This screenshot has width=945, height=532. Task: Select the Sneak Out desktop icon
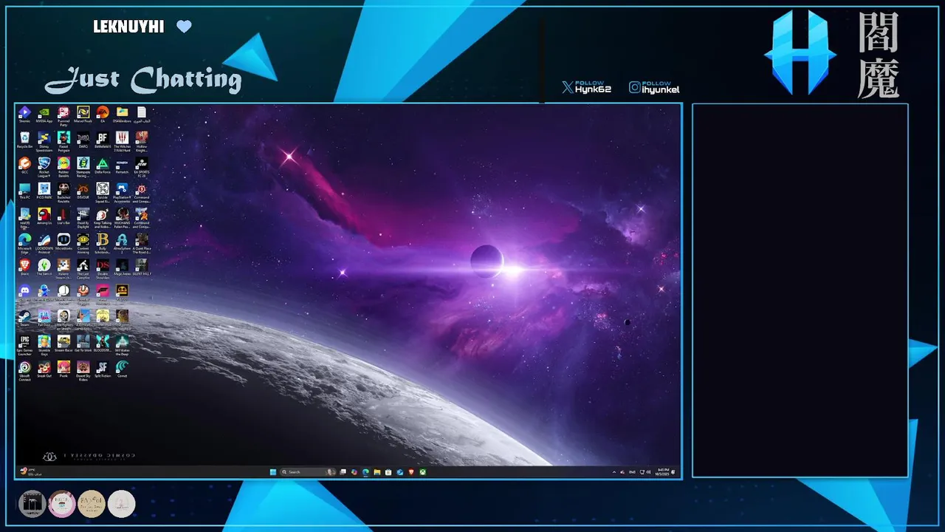pyautogui.click(x=44, y=369)
